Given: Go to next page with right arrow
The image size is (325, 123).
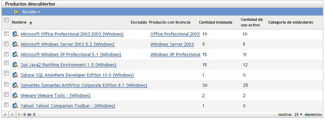Looking at the screenshot, I should pos(12,114).
